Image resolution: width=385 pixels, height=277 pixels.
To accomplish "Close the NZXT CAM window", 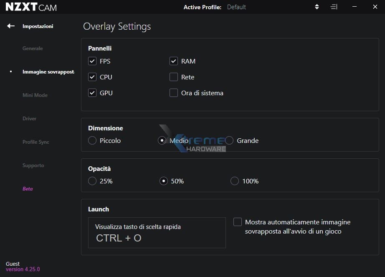I will (374, 7).
